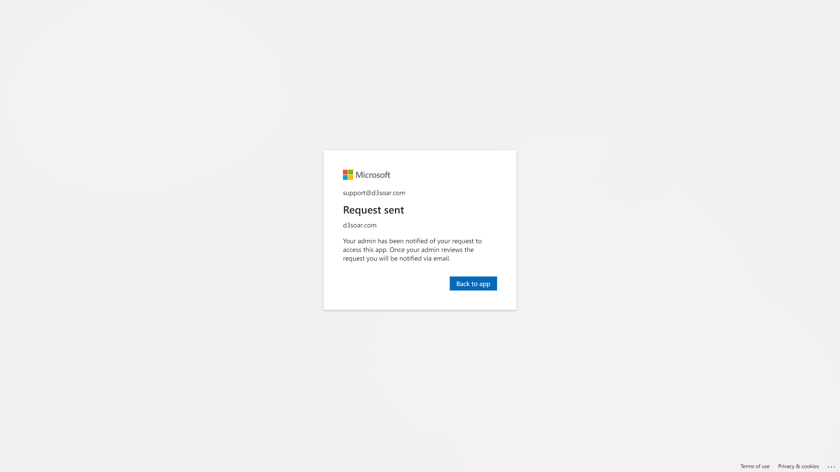840x472 pixels.
Task: Click the red square of the Microsoft logo
Action: tap(345, 172)
